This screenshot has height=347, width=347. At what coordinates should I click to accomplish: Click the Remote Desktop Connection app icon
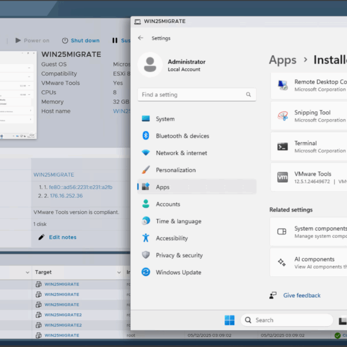point(282,85)
